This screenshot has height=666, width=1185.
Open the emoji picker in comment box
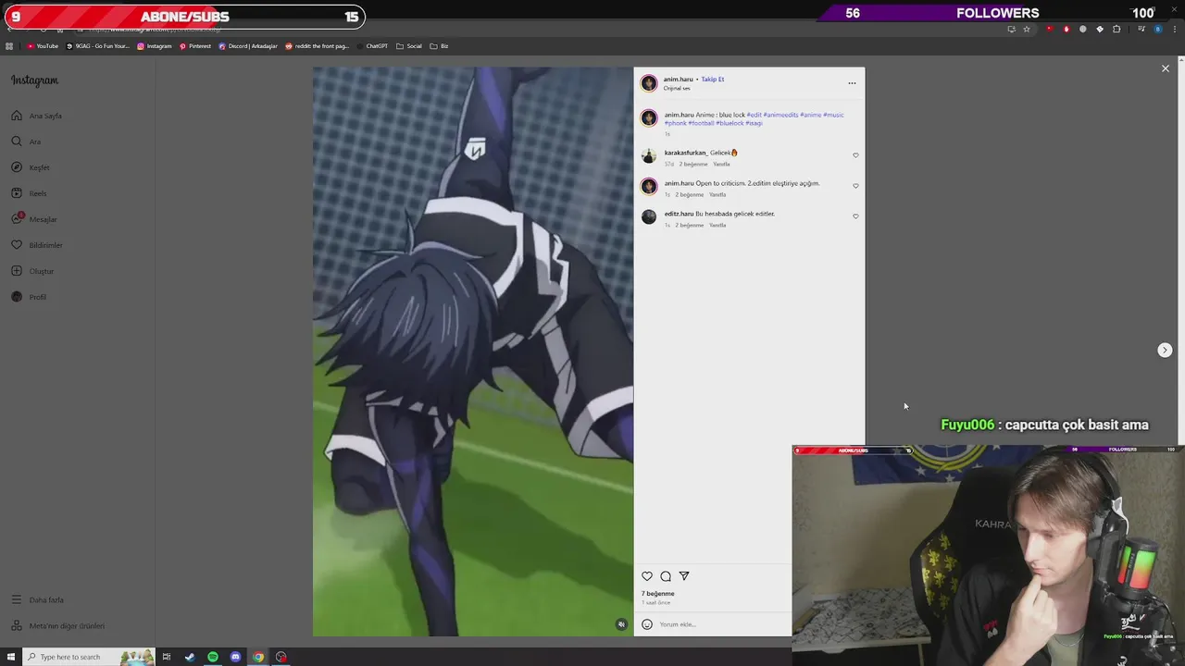coord(647,624)
